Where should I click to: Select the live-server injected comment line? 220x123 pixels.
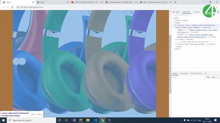click(x=195, y=42)
